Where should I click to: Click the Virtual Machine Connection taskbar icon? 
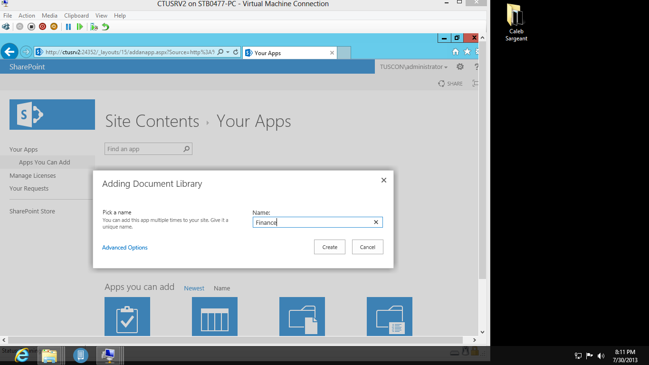109,355
